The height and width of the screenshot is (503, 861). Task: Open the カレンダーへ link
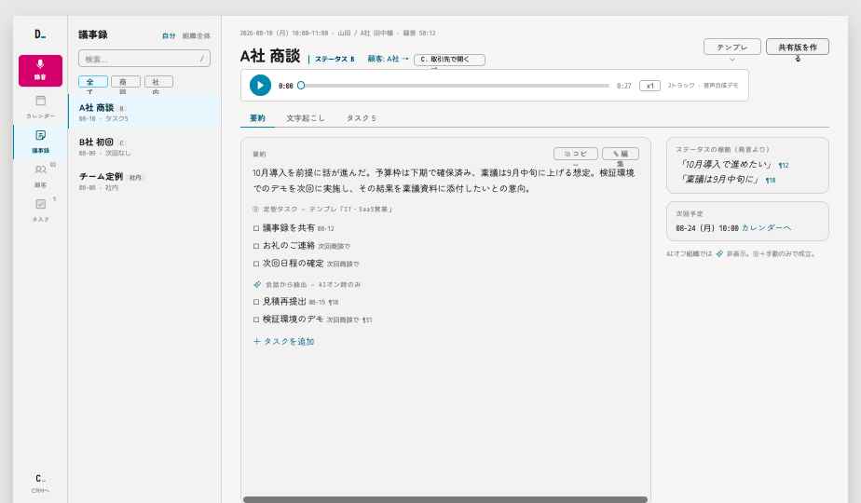[767, 228]
